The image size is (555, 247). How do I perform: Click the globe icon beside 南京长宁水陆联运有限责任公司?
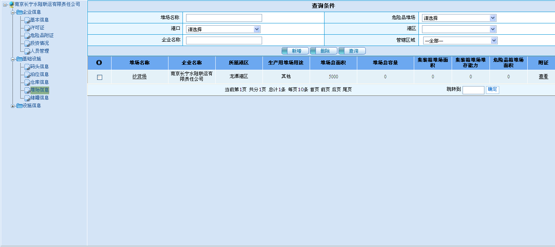(11, 4)
